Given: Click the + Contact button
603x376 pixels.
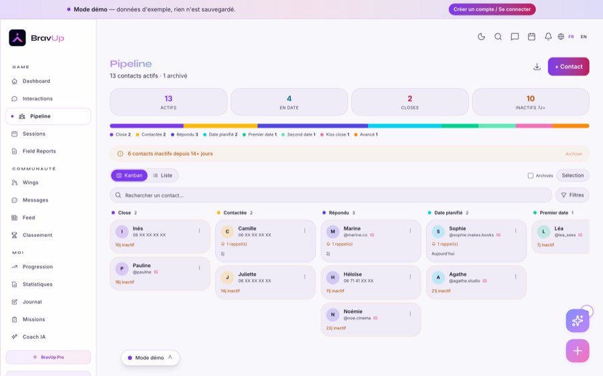Looking at the screenshot, I should click(568, 66).
